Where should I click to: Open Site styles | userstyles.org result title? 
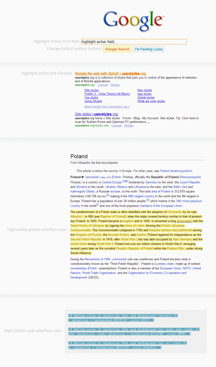coord(96,114)
